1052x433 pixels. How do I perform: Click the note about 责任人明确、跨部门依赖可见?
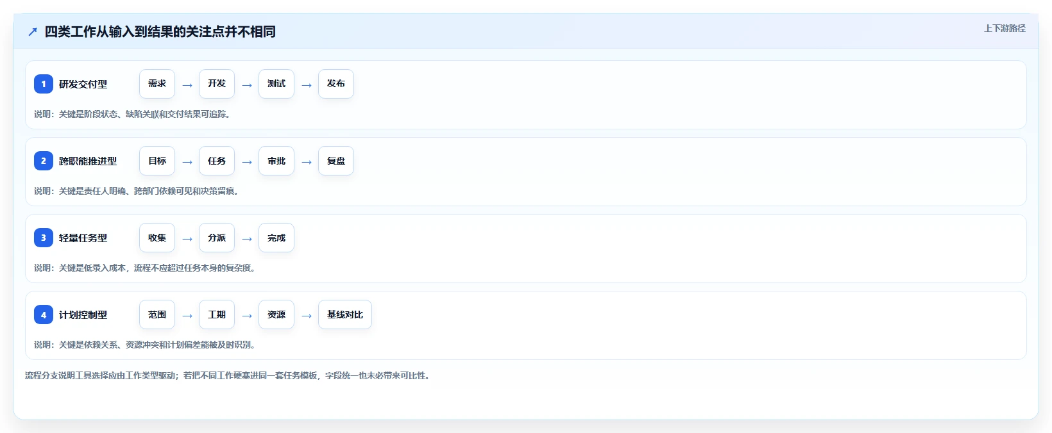(x=137, y=191)
